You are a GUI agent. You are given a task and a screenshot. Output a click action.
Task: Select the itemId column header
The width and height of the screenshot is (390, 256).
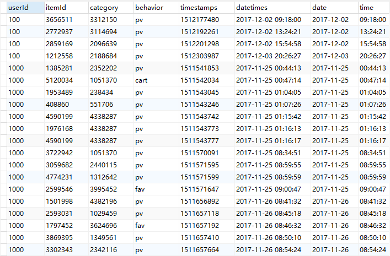point(66,8)
